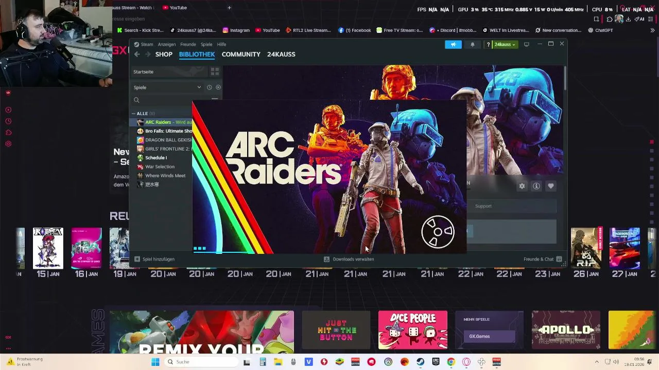659x370 pixels.
Task: Collapse the ALLE games section
Action: [133, 114]
